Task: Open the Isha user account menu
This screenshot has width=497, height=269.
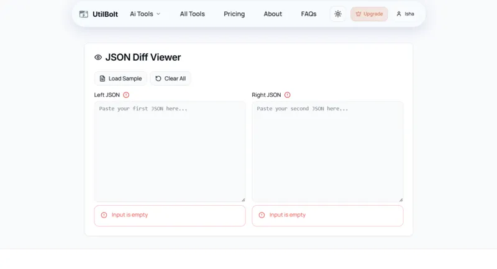Action: 406,14
